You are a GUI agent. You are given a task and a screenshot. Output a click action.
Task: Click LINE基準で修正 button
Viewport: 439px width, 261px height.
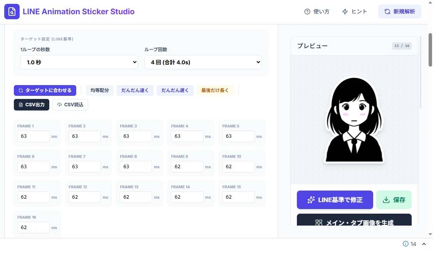[x=335, y=200]
